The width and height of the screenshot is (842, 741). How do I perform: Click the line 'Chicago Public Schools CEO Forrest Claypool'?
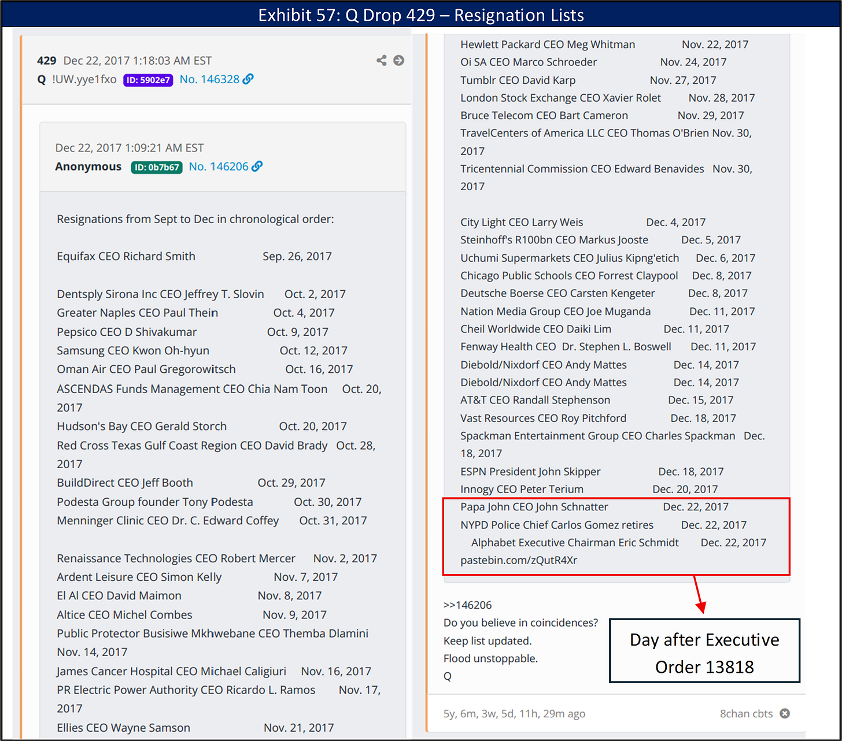569,276
